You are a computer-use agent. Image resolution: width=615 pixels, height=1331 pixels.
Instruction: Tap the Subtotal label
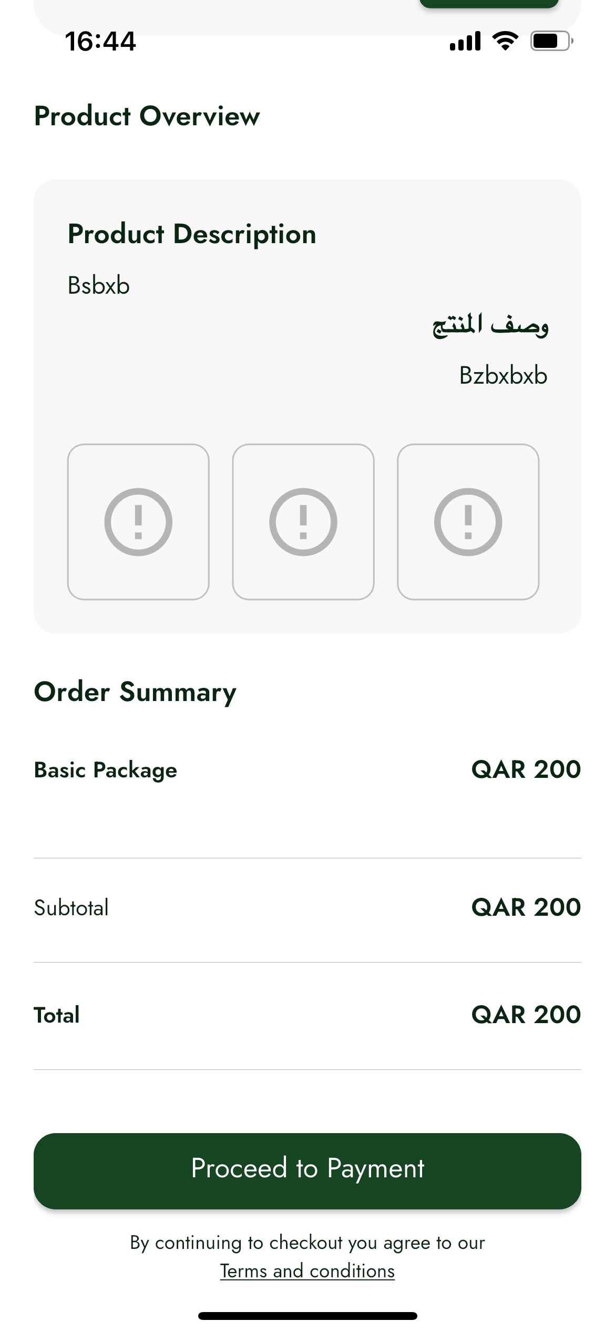[x=71, y=907]
